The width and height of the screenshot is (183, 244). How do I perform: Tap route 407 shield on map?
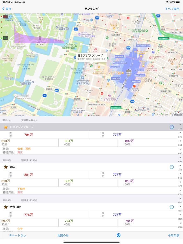pyautogui.click(x=128, y=48)
